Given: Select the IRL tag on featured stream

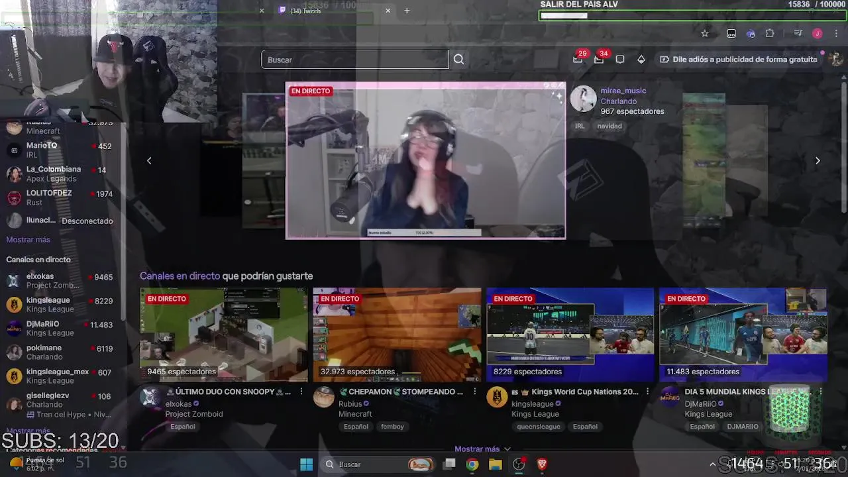Looking at the screenshot, I should pyautogui.click(x=580, y=126).
